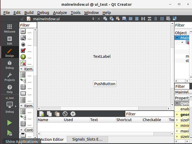Screen dimensions: 192x144
Task: Expand sizePolicy property row
Action: coord(177,120)
